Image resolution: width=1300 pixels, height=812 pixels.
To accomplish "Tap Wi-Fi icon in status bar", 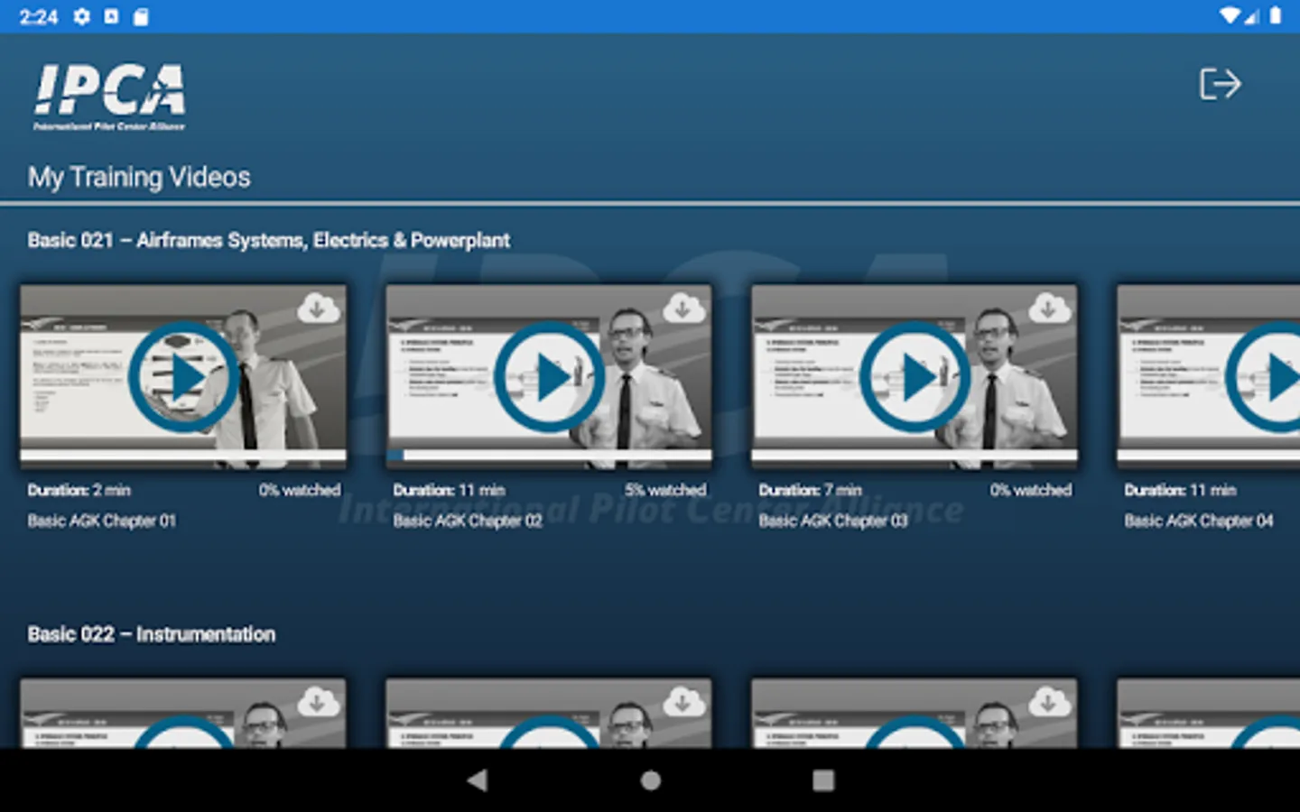I will click(1229, 15).
